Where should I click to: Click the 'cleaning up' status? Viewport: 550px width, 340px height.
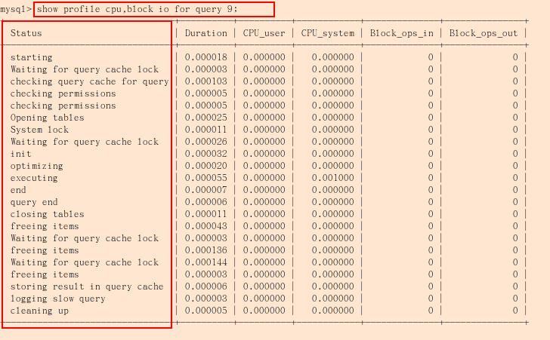(39, 311)
